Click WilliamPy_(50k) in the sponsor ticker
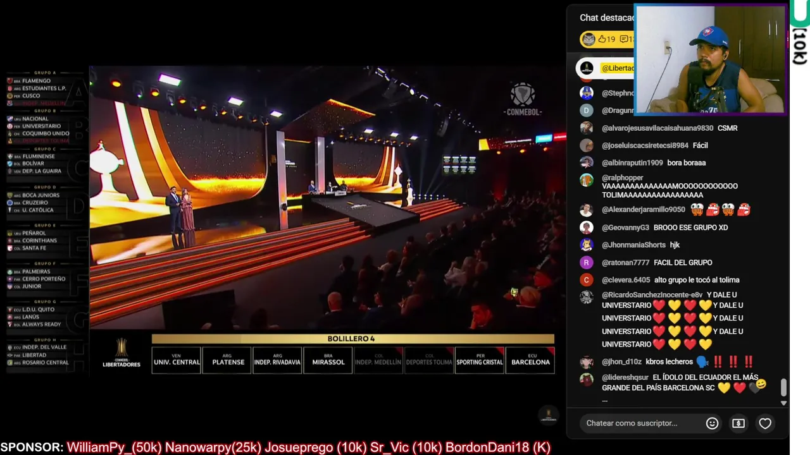Image resolution: width=810 pixels, height=455 pixels. pos(114,447)
